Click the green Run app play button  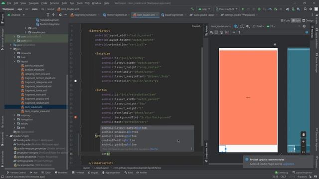point(243,9)
